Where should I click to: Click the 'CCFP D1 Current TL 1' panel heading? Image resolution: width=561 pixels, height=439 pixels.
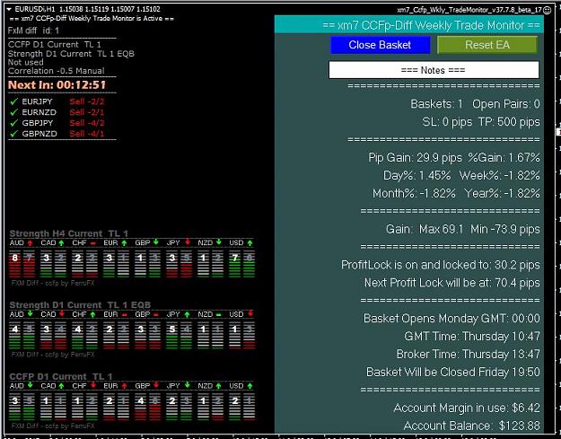61,376
